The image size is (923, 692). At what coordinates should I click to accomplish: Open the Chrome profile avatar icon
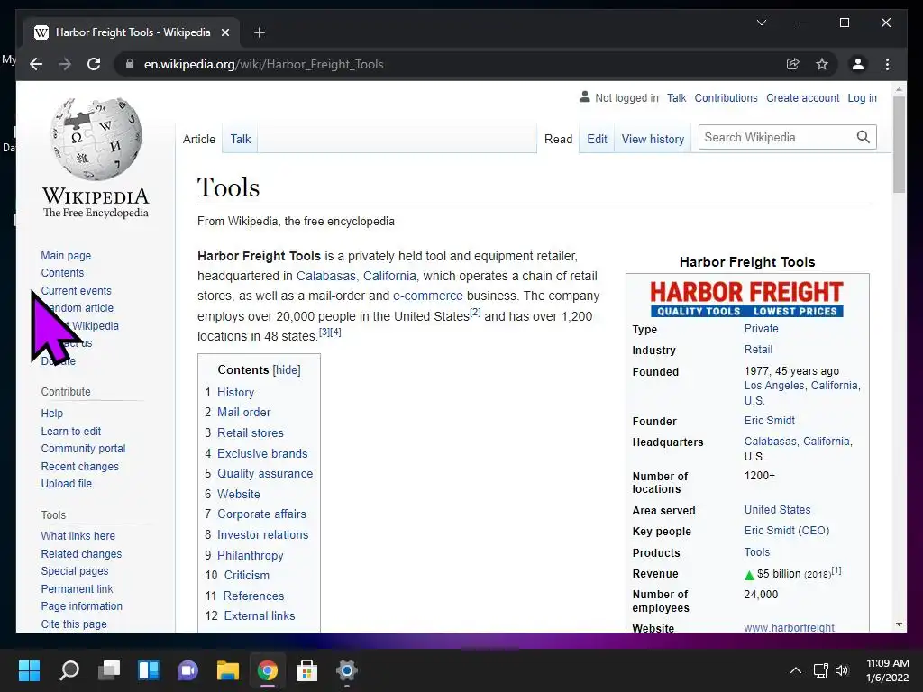pyautogui.click(x=858, y=64)
